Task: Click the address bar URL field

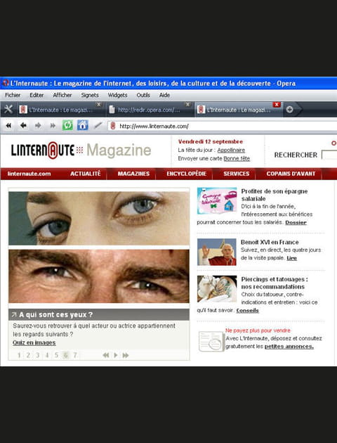Action: [223, 126]
